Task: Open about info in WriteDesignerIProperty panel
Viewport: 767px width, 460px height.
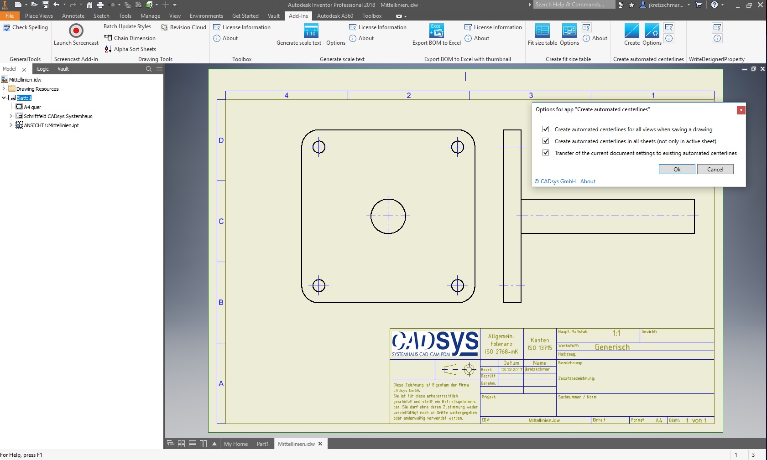Action: [x=717, y=38]
